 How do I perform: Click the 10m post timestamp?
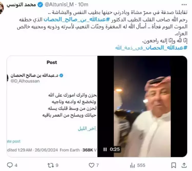point(83,5)
